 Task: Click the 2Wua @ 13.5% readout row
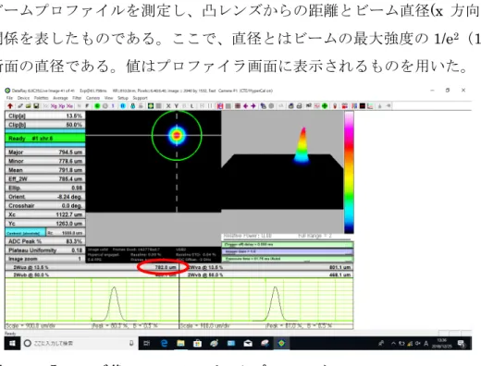tap(92, 267)
